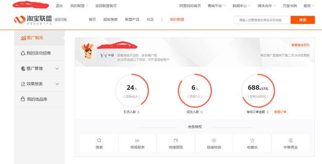The image size is (322, 164).
Task: Open the 服务 dropdown
Action: point(309,6)
